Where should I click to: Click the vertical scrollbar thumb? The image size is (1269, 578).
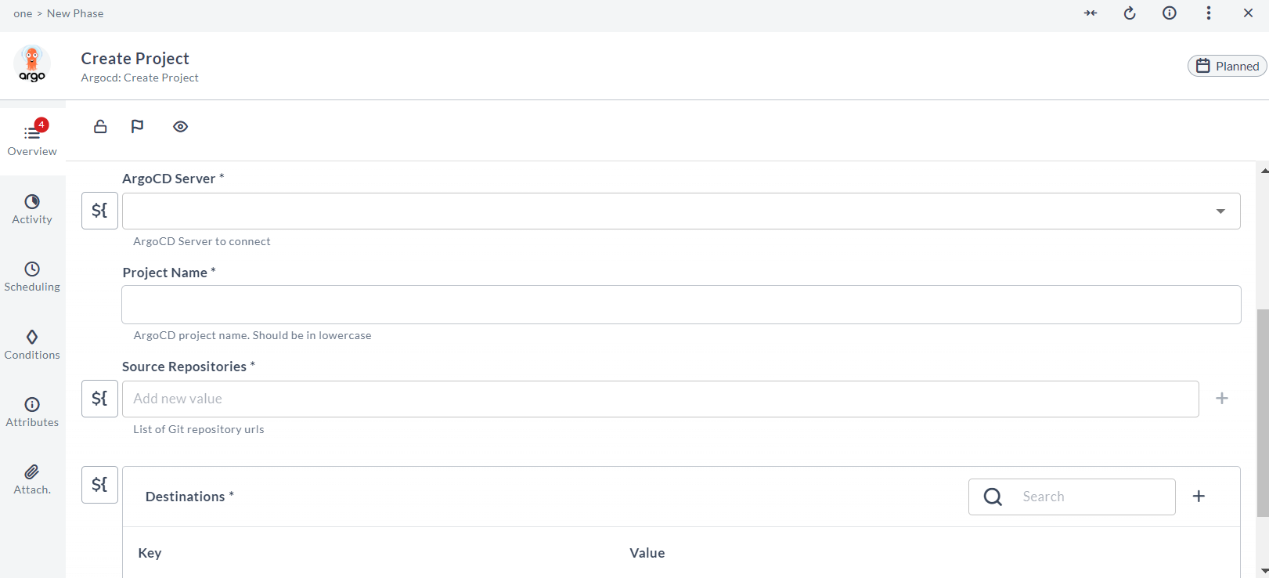coord(1263,413)
